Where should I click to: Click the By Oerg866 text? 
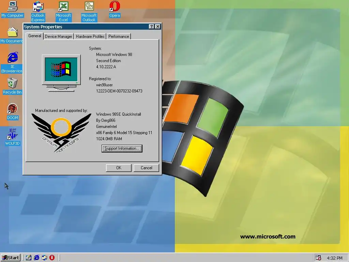click(106, 120)
